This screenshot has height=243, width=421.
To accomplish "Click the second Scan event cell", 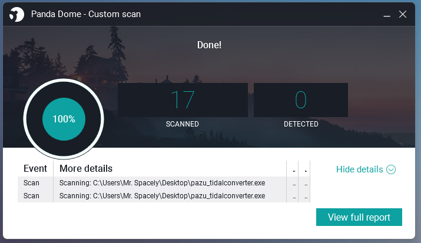I will [x=31, y=196].
